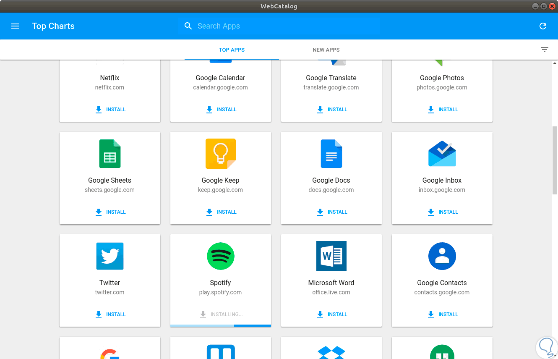The height and width of the screenshot is (359, 558).
Task: Switch to the Top Apps tab
Action: (232, 50)
